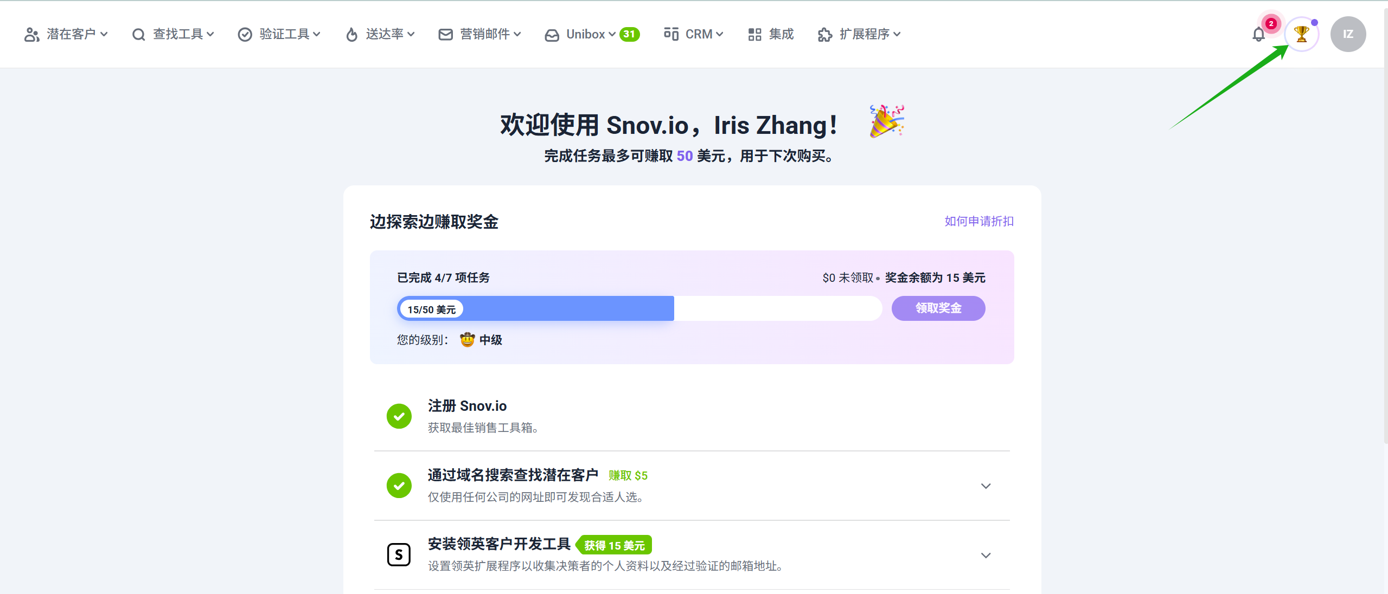
Task: Click the trophy rewards icon
Action: [x=1301, y=34]
